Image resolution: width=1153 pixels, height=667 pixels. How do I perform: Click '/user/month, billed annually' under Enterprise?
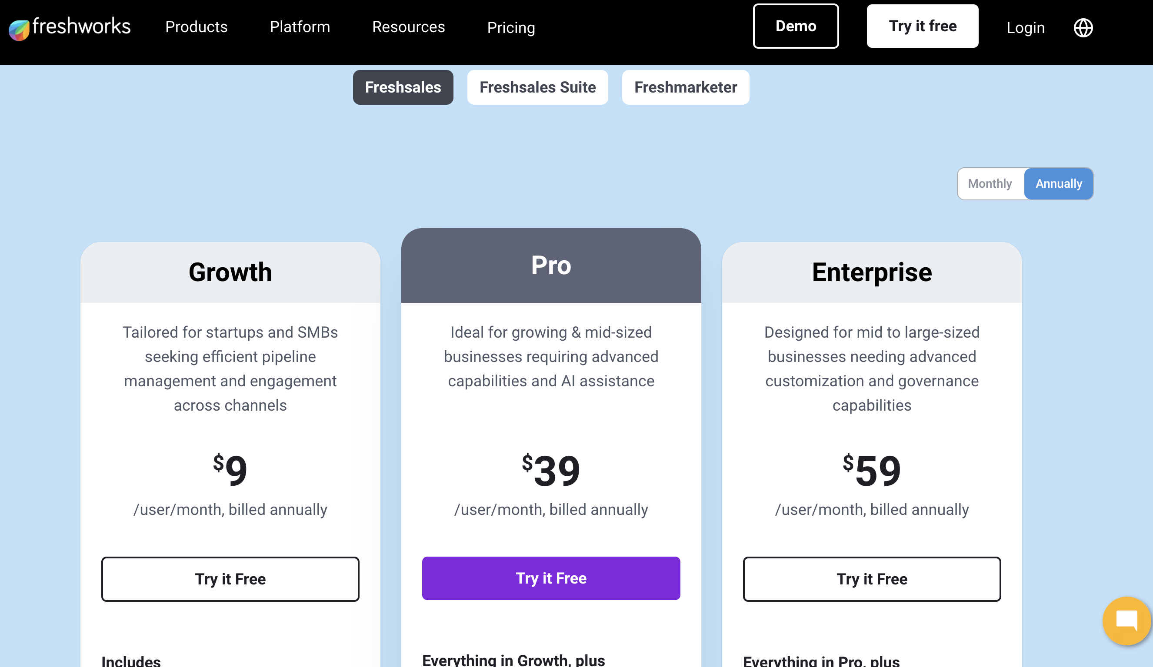point(872,509)
